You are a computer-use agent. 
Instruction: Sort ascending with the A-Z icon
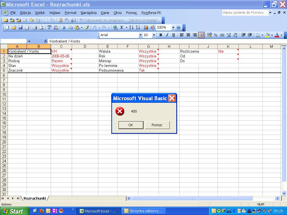[x=131, y=28]
